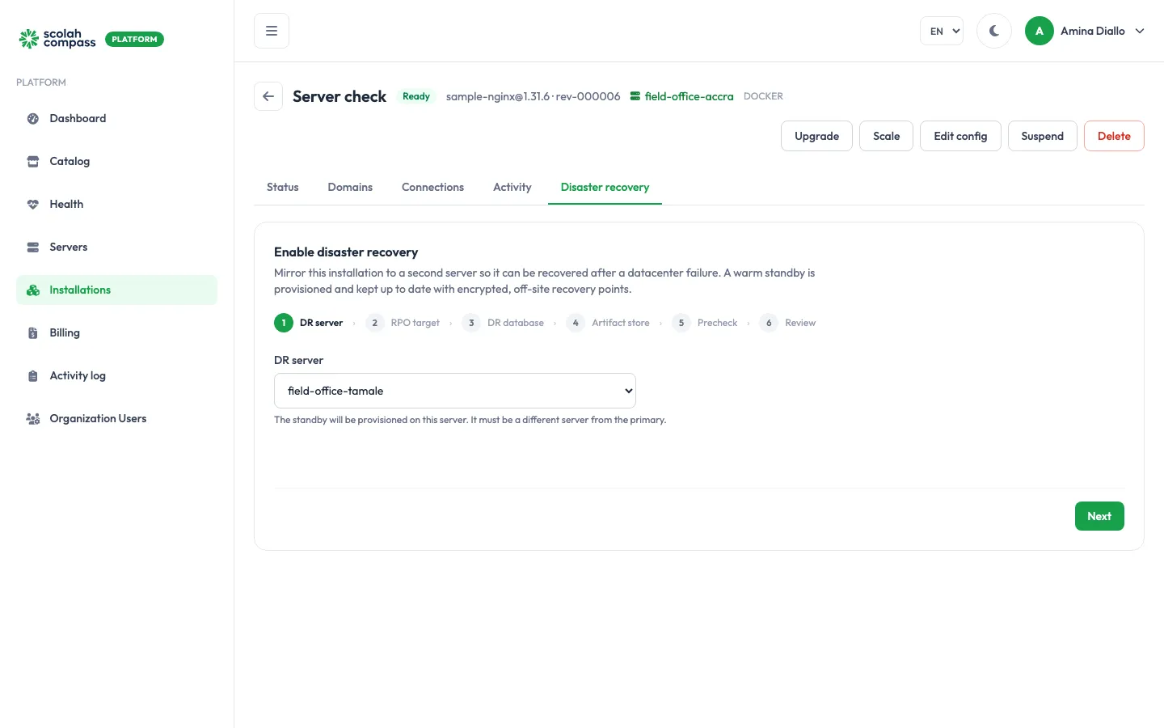The image size is (1164, 728).
Task: Click the sample-nginx@1.31.6 revision text
Action: (x=533, y=96)
